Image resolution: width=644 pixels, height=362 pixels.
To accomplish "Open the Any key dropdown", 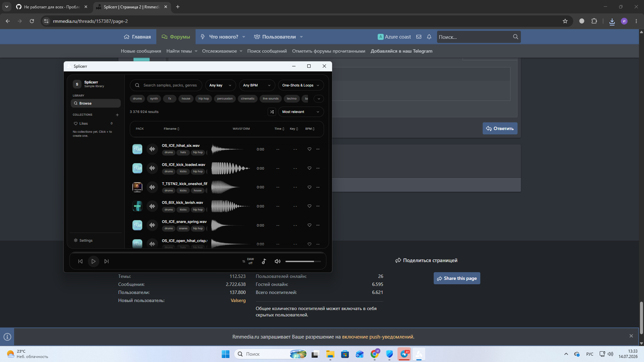I will [x=220, y=85].
